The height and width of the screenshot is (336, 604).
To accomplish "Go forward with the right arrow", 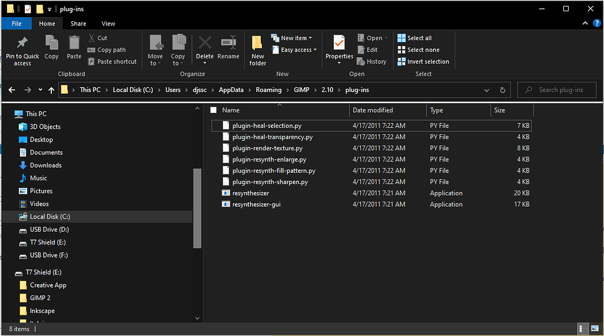I will [x=27, y=90].
